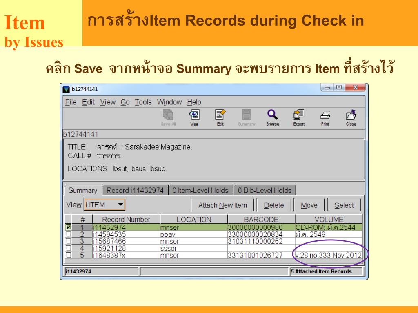Click the app icon in b12744141 title bar

tap(66, 89)
